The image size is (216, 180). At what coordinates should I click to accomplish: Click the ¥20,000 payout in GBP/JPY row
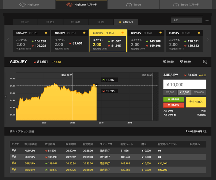pyautogui.click(x=163, y=164)
